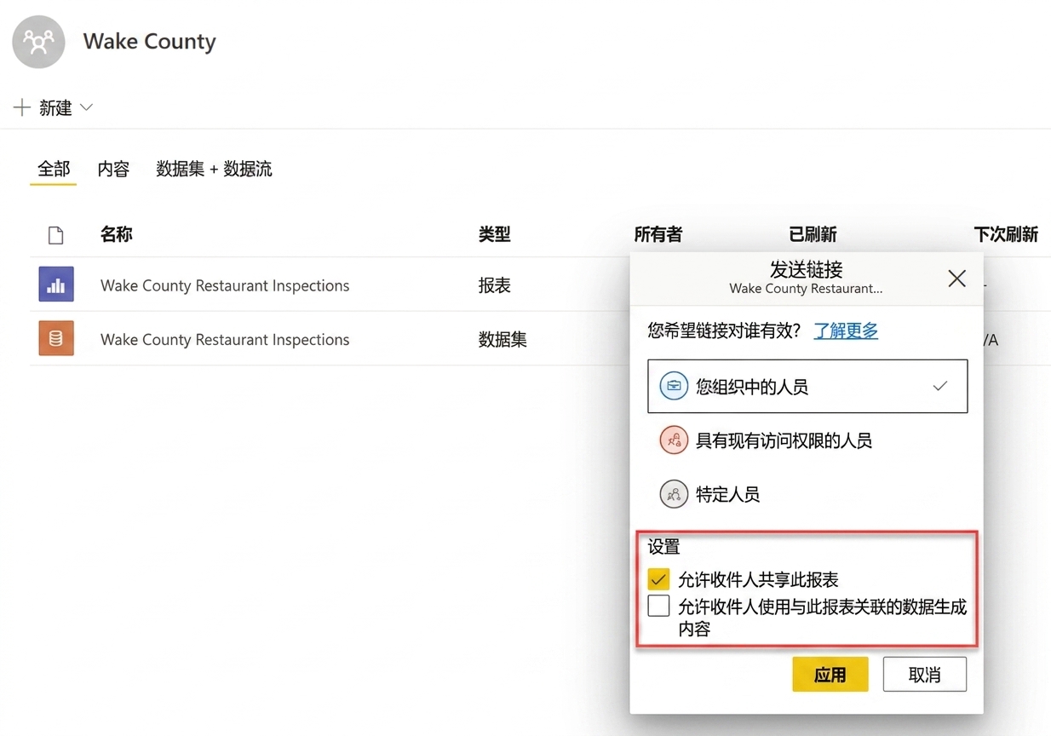
Task: Click the plus icon next to 新建
Action: (x=22, y=107)
